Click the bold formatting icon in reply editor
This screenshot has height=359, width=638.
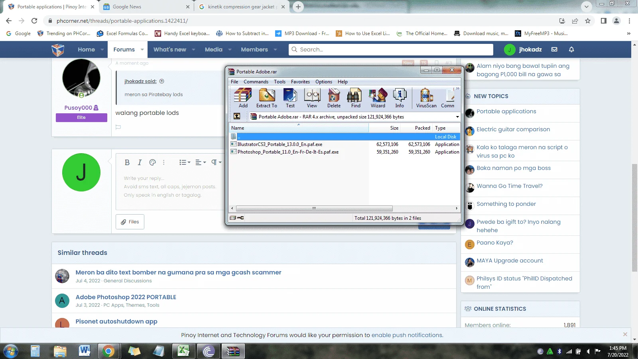[x=127, y=162]
